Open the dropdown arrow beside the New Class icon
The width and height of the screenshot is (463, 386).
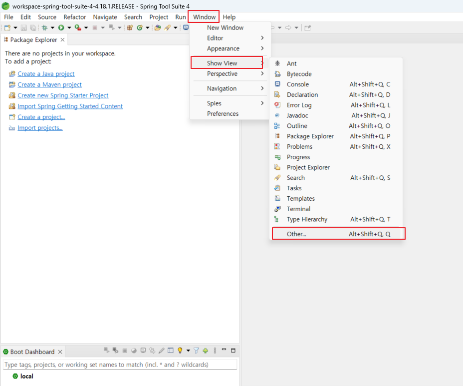pos(147,28)
